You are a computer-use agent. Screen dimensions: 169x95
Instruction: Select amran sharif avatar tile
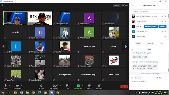pos(89,18)
